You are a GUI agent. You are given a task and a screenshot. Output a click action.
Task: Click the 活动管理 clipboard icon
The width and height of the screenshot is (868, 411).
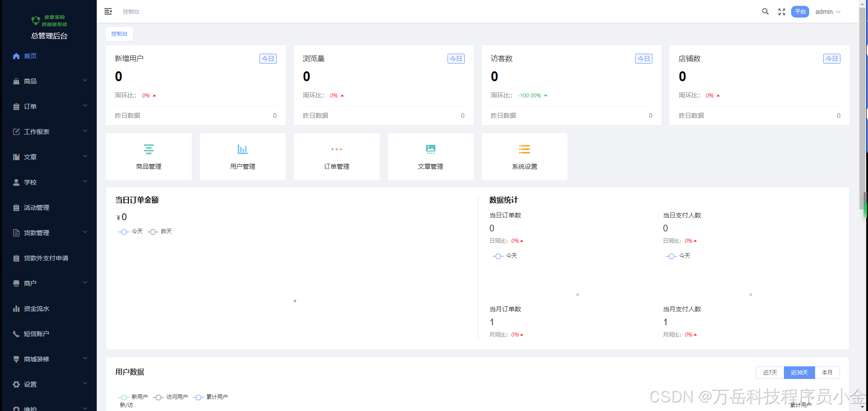pyautogui.click(x=16, y=208)
